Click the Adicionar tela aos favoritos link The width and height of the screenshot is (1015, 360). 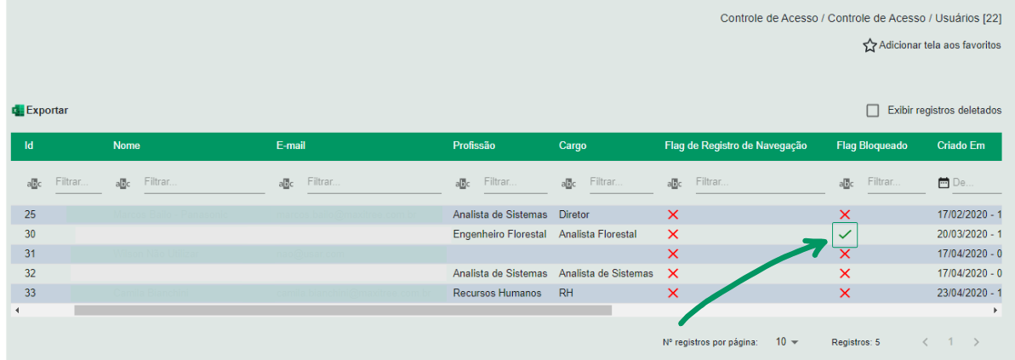[x=939, y=45]
